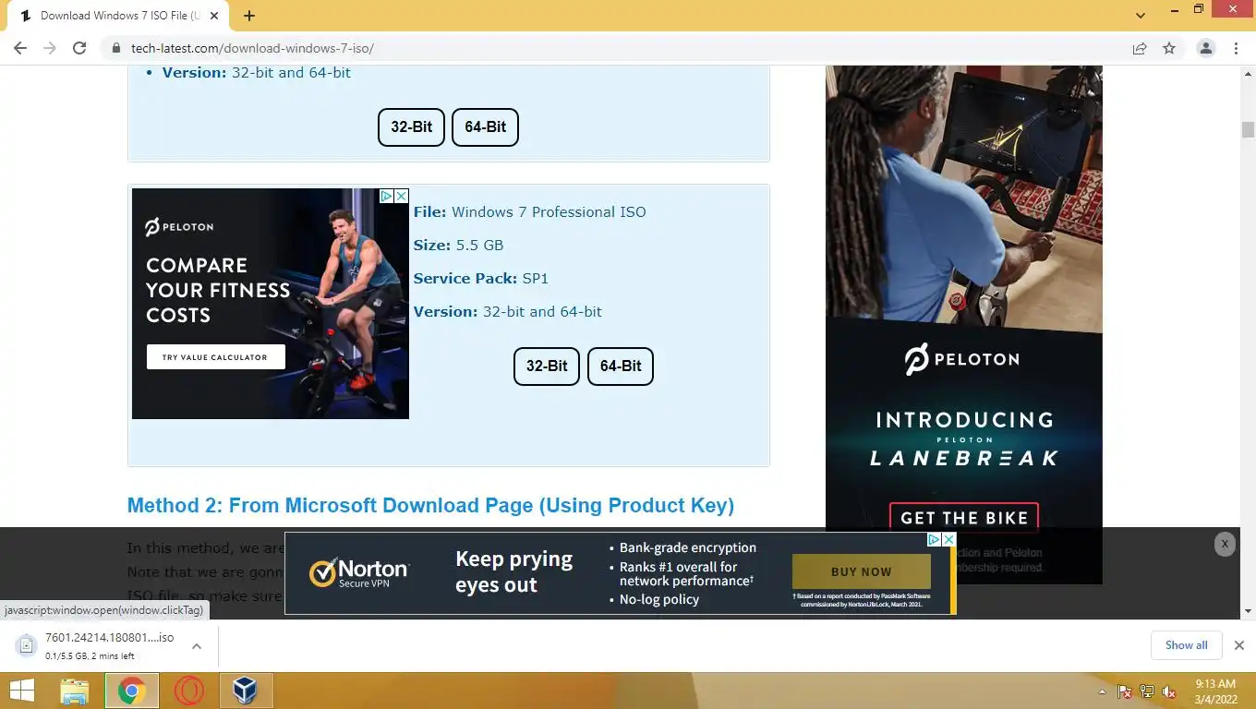Open VirtualBox from the taskbar
This screenshot has width=1256, height=709.
pos(246,691)
